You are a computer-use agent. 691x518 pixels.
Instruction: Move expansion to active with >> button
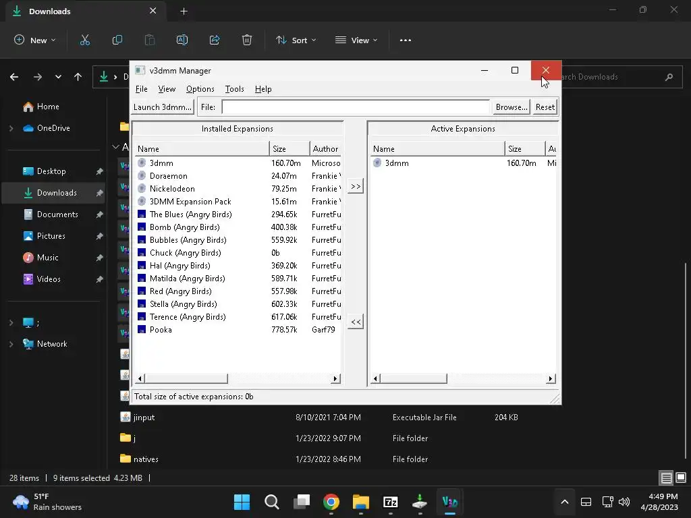point(356,186)
